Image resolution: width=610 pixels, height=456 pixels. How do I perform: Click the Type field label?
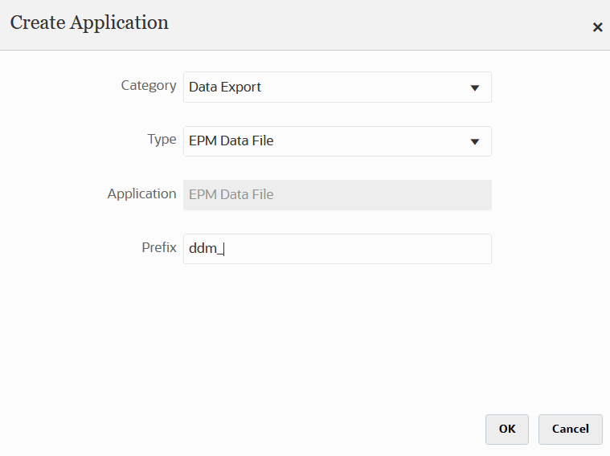click(x=162, y=140)
